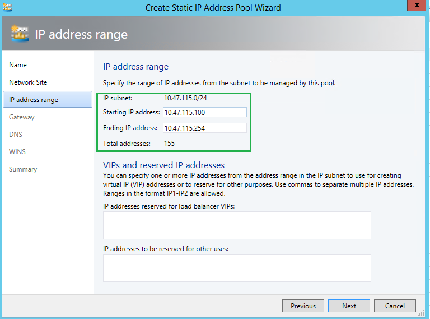Open the DNS wizard step
The image size is (430, 319).
tap(16, 135)
